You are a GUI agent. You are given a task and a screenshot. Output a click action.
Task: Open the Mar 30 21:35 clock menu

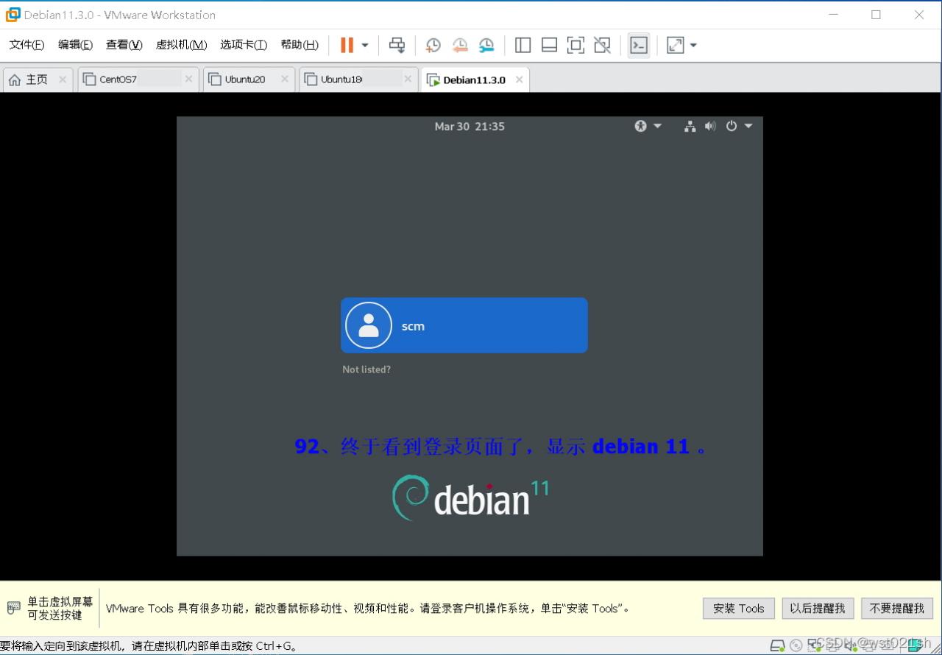[x=470, y=127]
